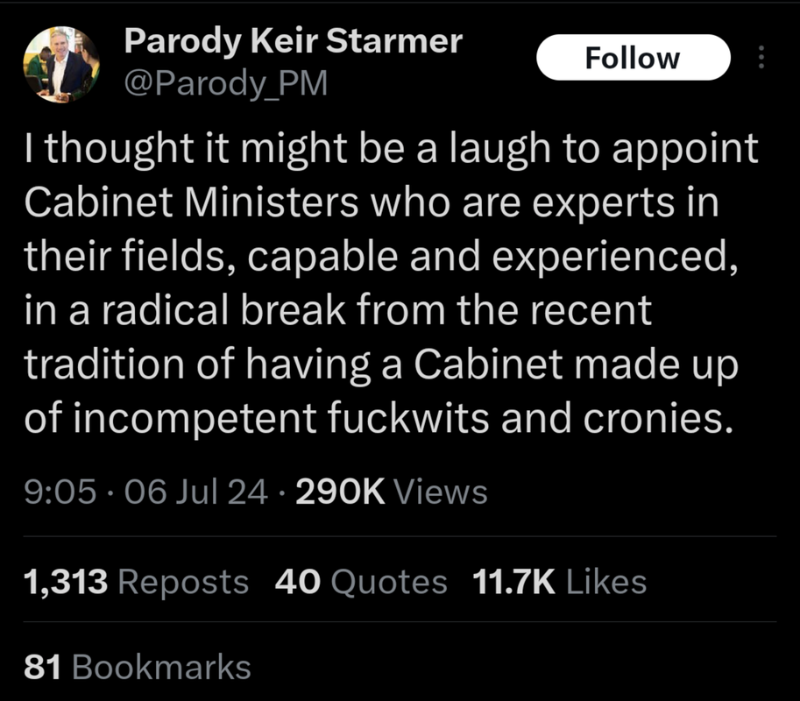The width and height of the screenshot is (800, 701).
Task: Click the words 'Cabinet Ministers' in the tweet
Action: [x=191, y=202]
